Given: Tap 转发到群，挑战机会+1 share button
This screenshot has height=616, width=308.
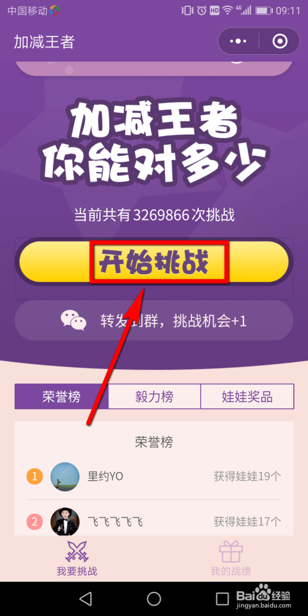Looking at the screenshot, I should 154,320.
